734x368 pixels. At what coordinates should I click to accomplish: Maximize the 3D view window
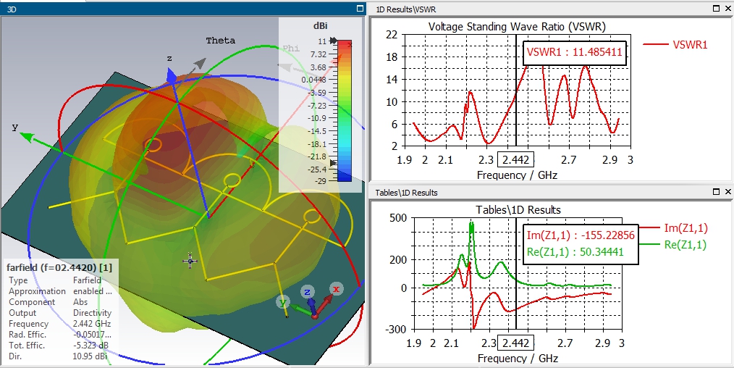(360, 9)
